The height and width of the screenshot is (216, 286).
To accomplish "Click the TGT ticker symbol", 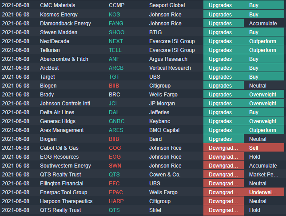I will (114, 77).
